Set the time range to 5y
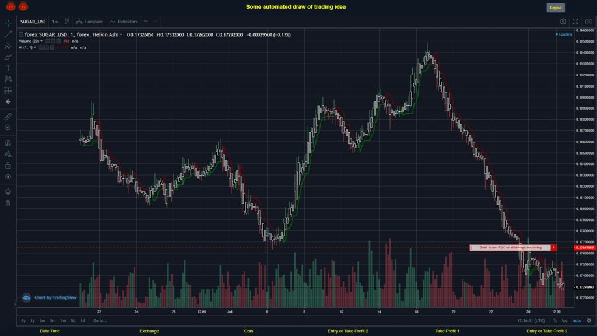The image size is (597, 336). pos(23,320)
